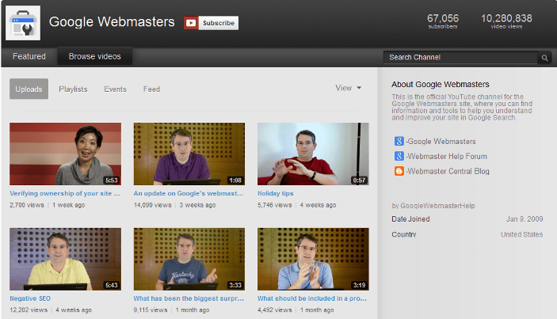Expand the View dropdown
Viewport: 557px width, 319px height.
348,88
